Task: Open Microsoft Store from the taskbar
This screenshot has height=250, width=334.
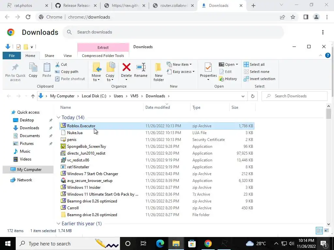Action: click(192, 243)
